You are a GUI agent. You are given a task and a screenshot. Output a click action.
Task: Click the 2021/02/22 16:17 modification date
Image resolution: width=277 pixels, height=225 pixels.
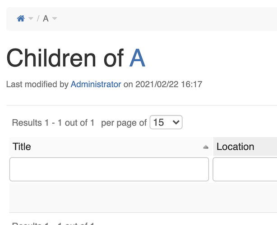[x=169, y=84]
